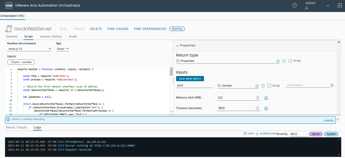Open the apps grid menu icon
The height and width of the screenshot is (158, 345).
tap(340, 5)
